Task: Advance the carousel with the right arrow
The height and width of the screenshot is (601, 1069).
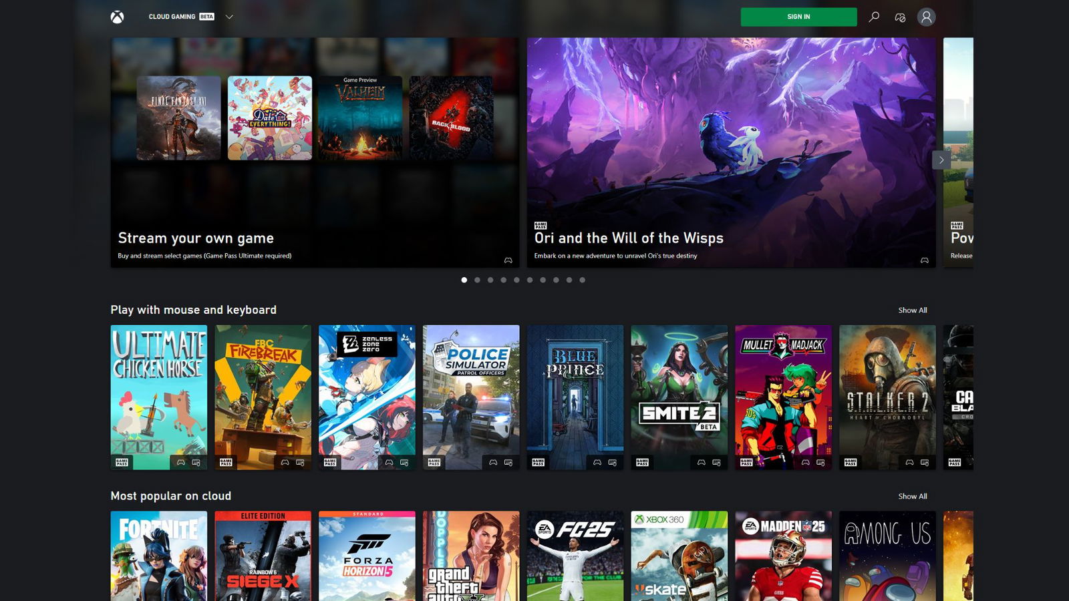Action: 941,160
